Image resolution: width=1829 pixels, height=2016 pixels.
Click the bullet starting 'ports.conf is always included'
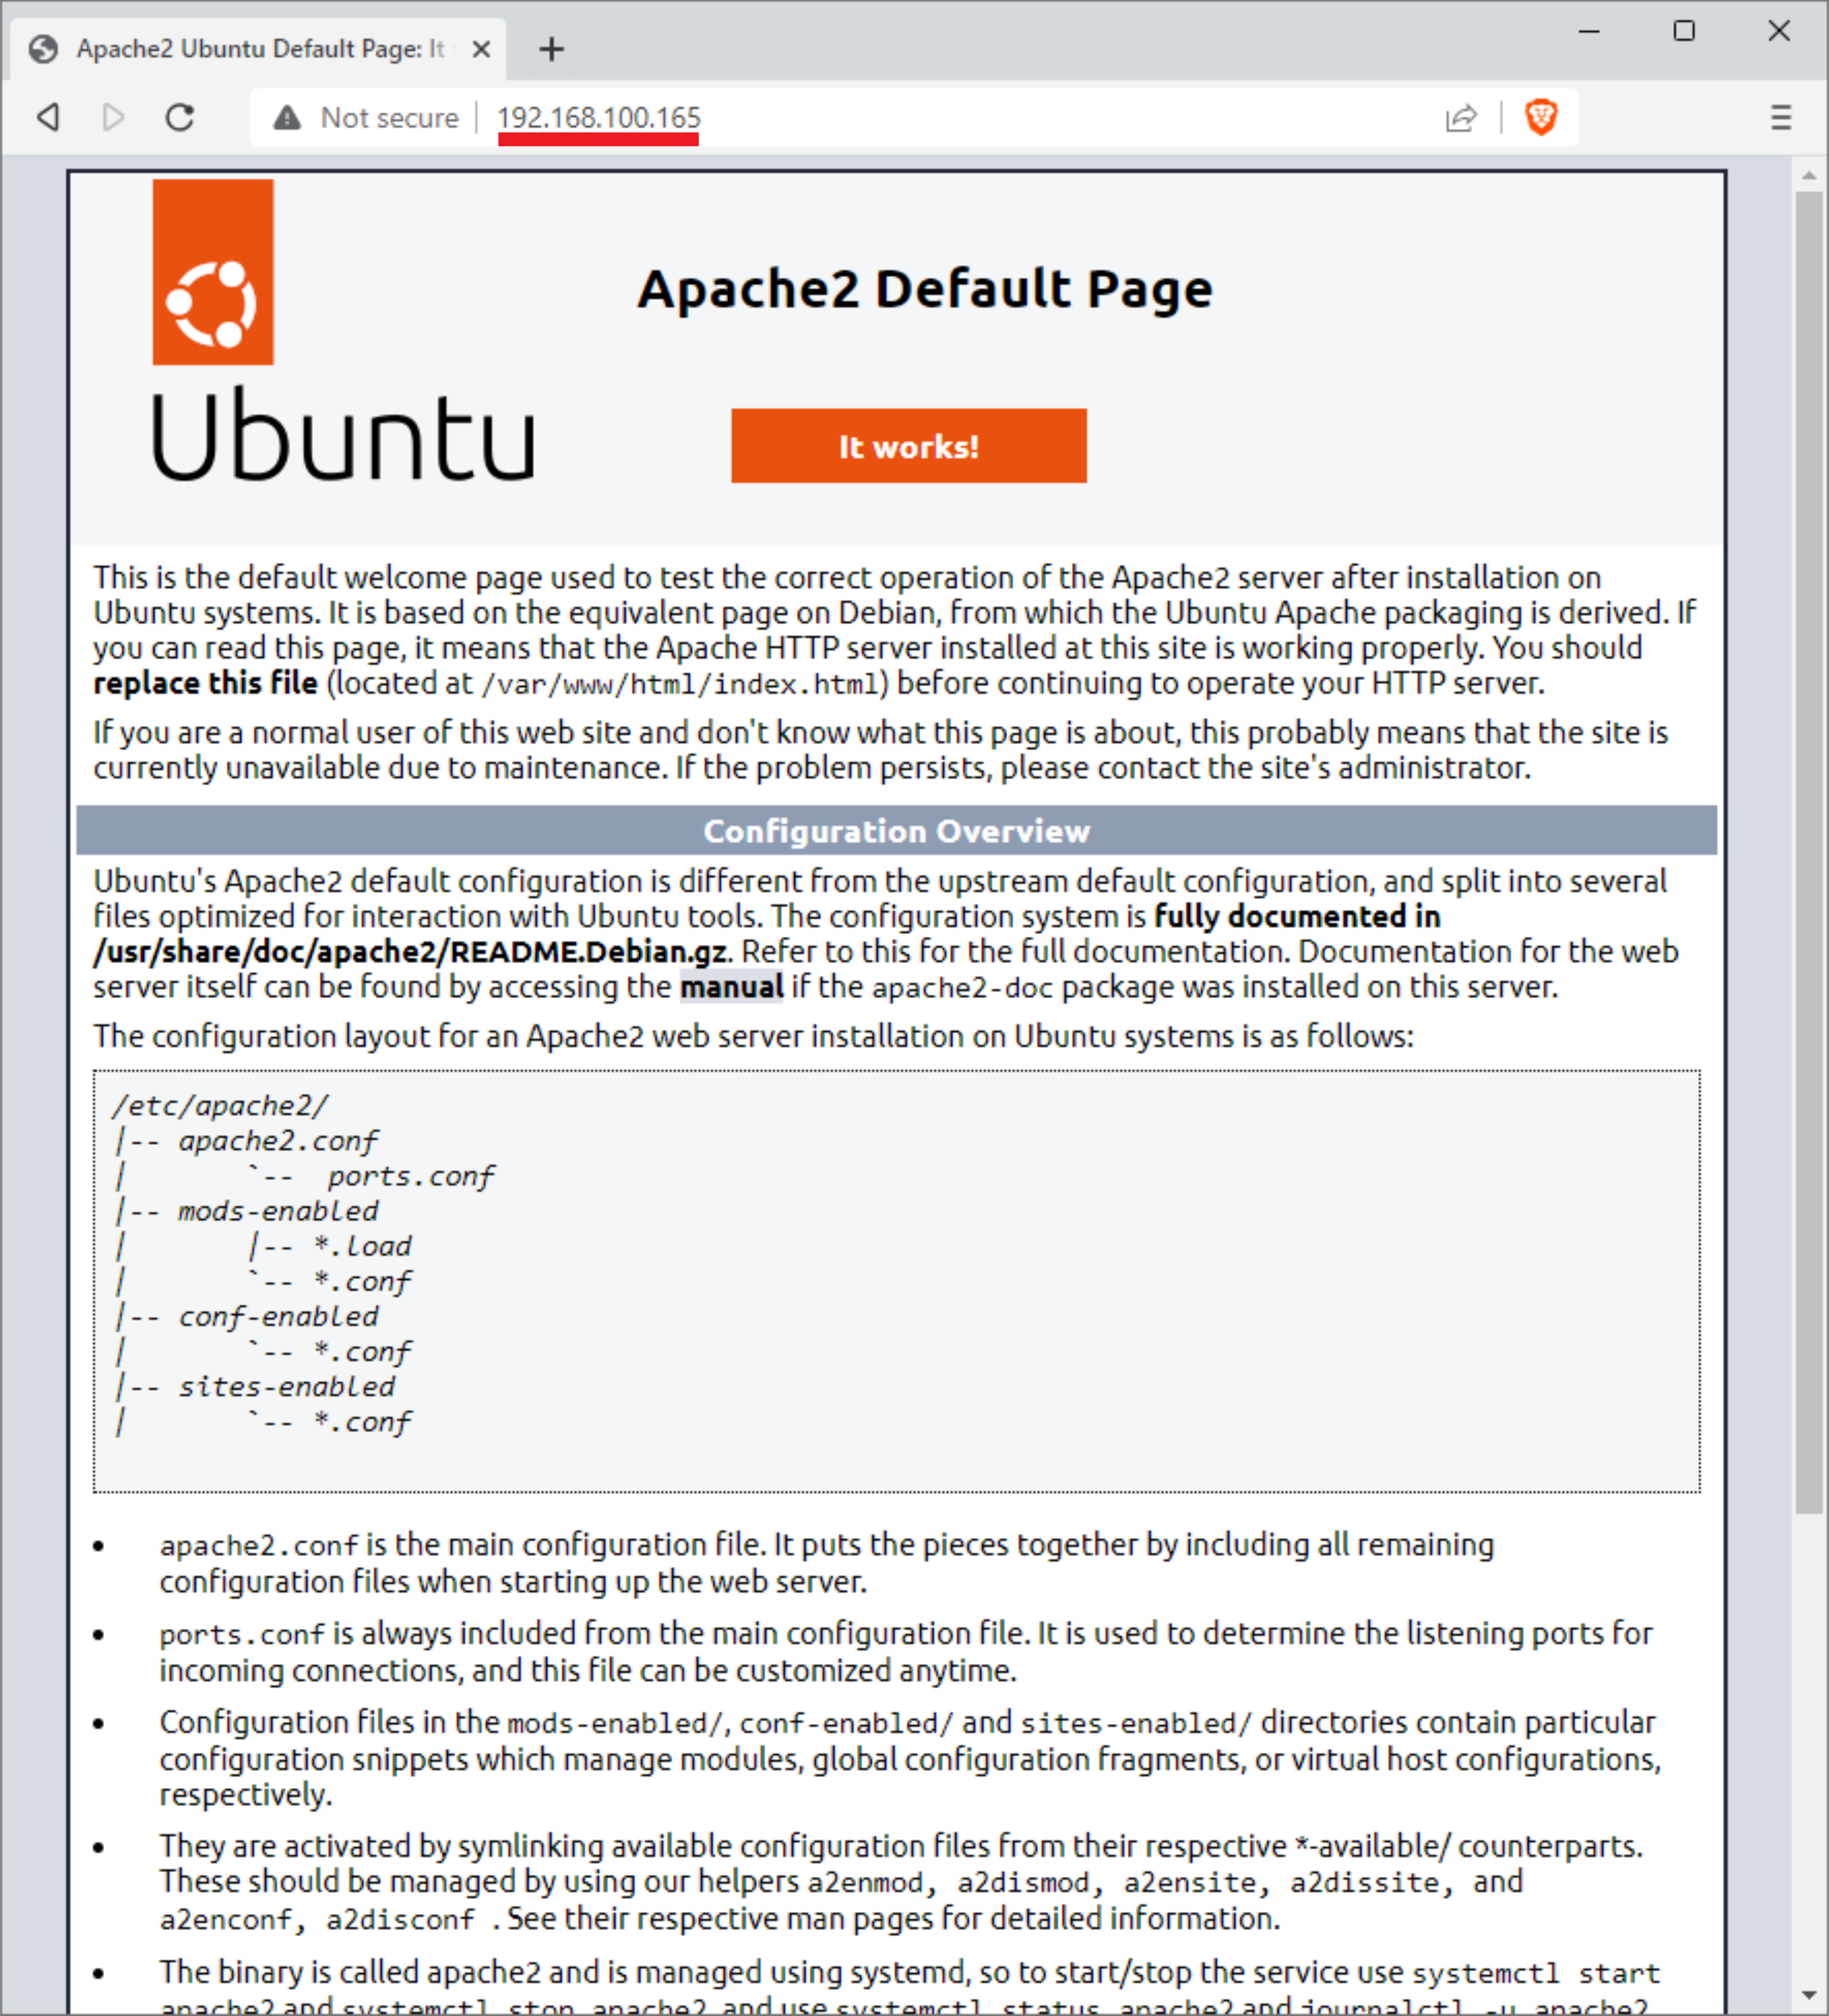(x=905, y=1652)
